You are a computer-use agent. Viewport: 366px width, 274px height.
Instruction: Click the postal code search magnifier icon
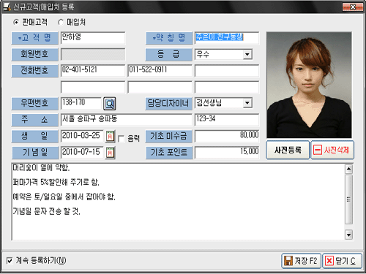coord(110,104)
